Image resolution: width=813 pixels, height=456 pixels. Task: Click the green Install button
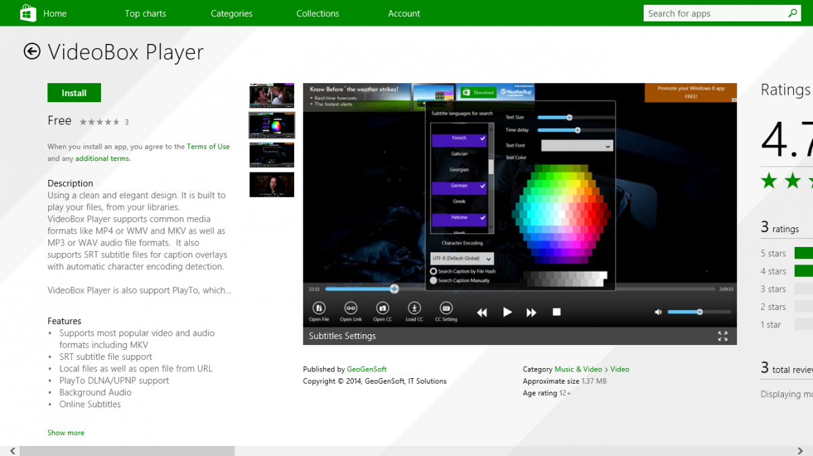click(74, 93)
